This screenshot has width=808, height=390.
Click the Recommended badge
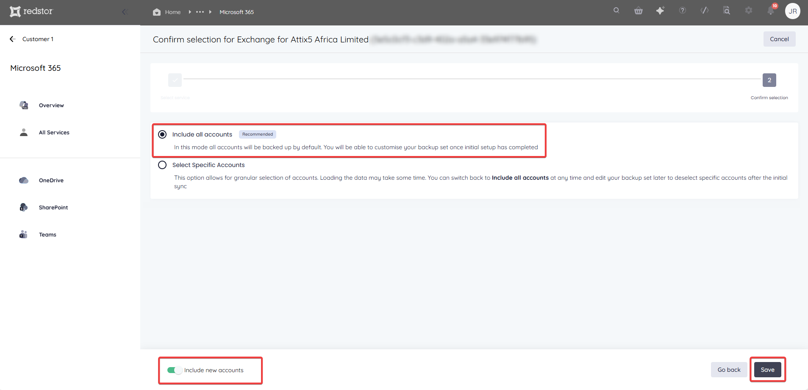pyautogui.click(x=258, y=134)
